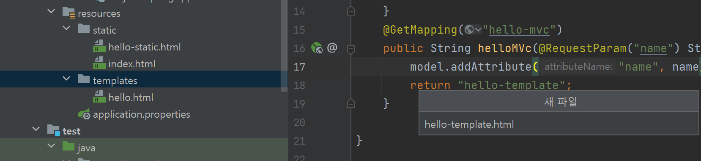The width and height of the screenshot is (701, 161).
Task: Collapse the templates folder chevron
Action: (x=66, y=79)
